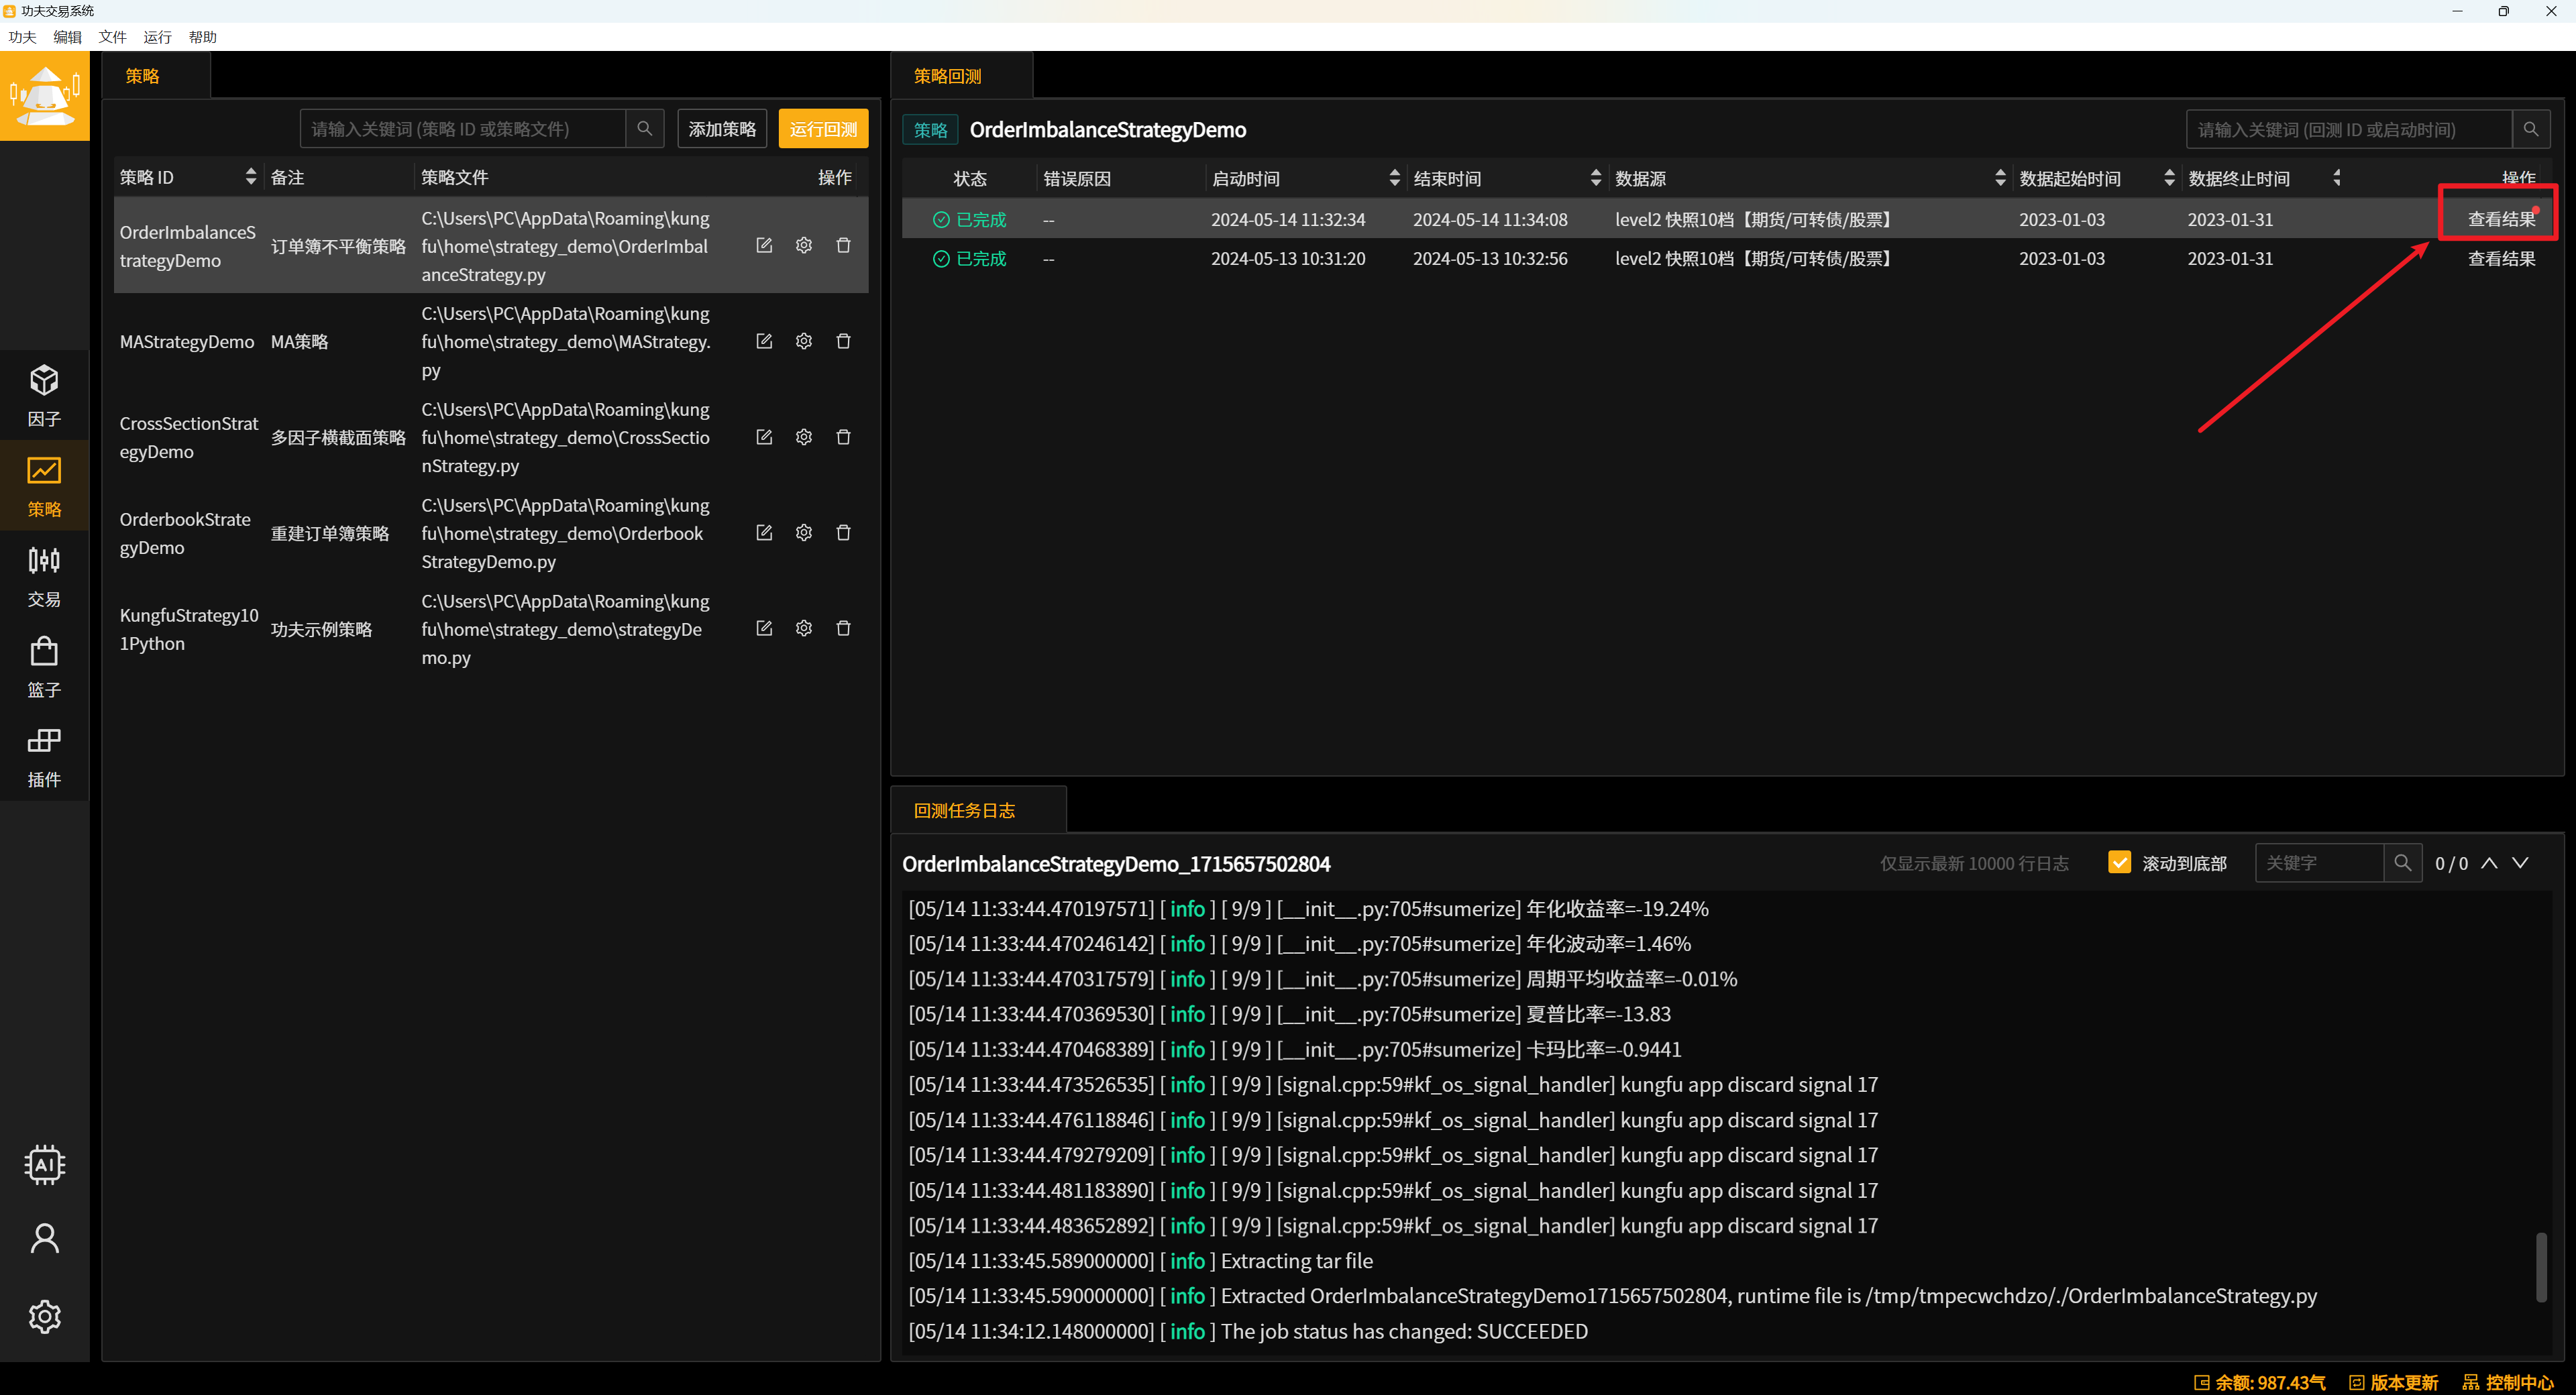The image size is (2576, 1395).
Task: Click the 余额 balance in status bar
Action: pyautogui.click(x=2259, y=1382)
